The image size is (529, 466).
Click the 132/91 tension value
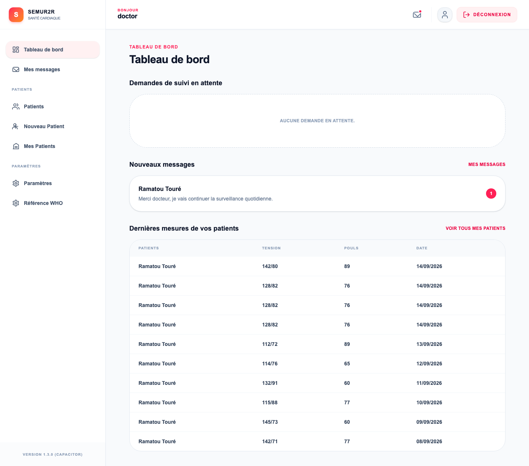point(270,383)
